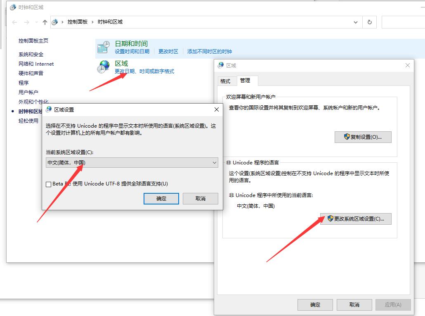This screenshot has width=425, height=316.
Task: Go to 控制面板主页
Action: (33, 40)
